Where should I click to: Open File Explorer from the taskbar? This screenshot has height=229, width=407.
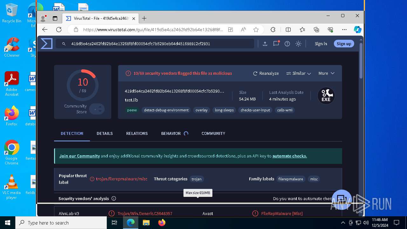146,223
